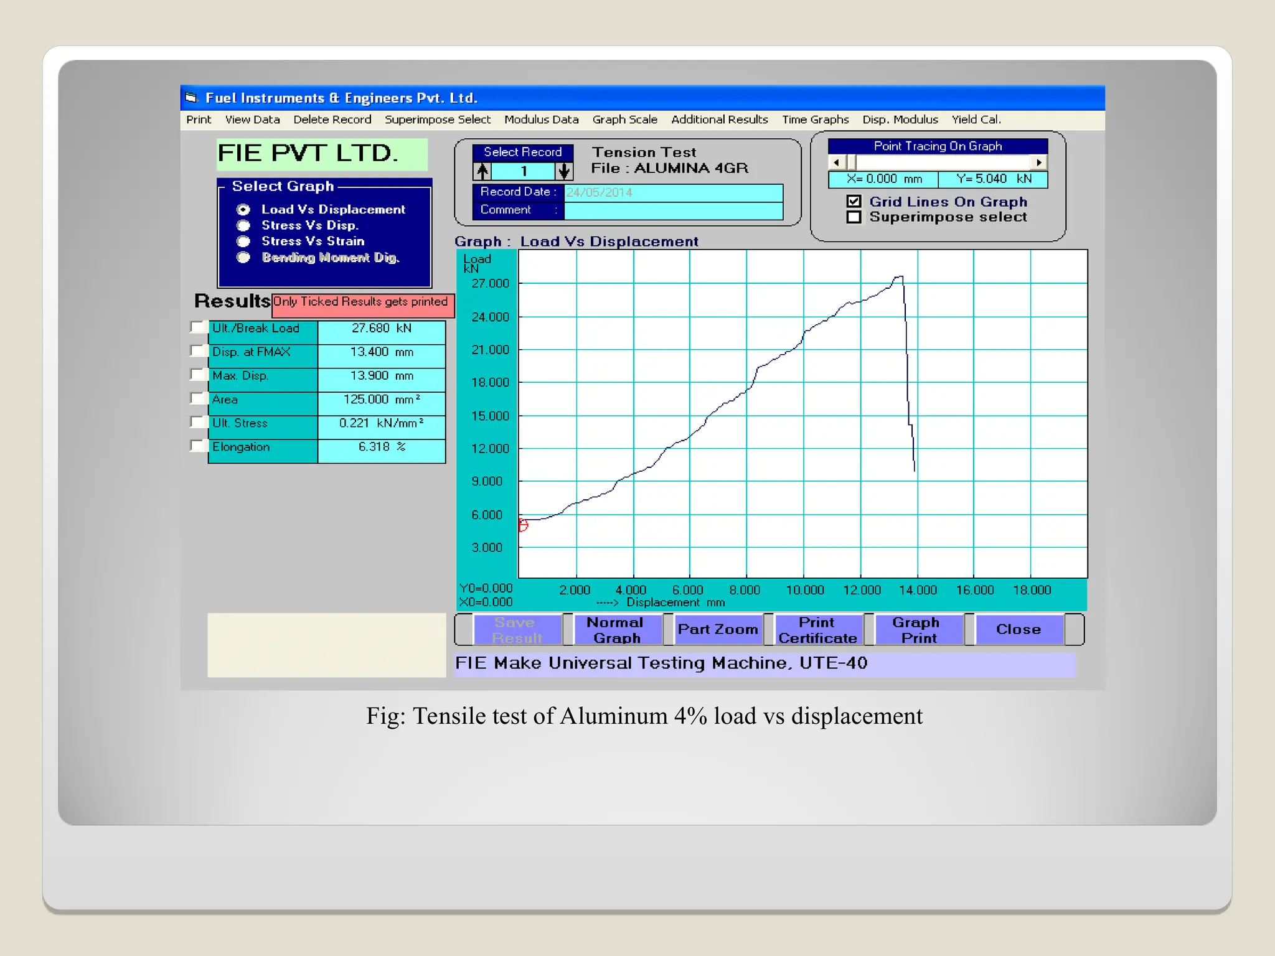Click the empty beige panel under results
The height and width of the screenshot is (956, 1275).
pyautogui.click(x=327, y=645)
